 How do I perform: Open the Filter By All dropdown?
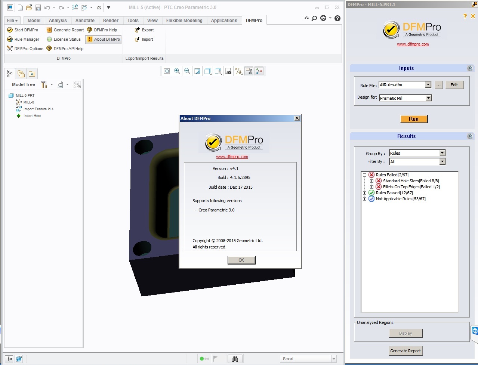point(442,161)
